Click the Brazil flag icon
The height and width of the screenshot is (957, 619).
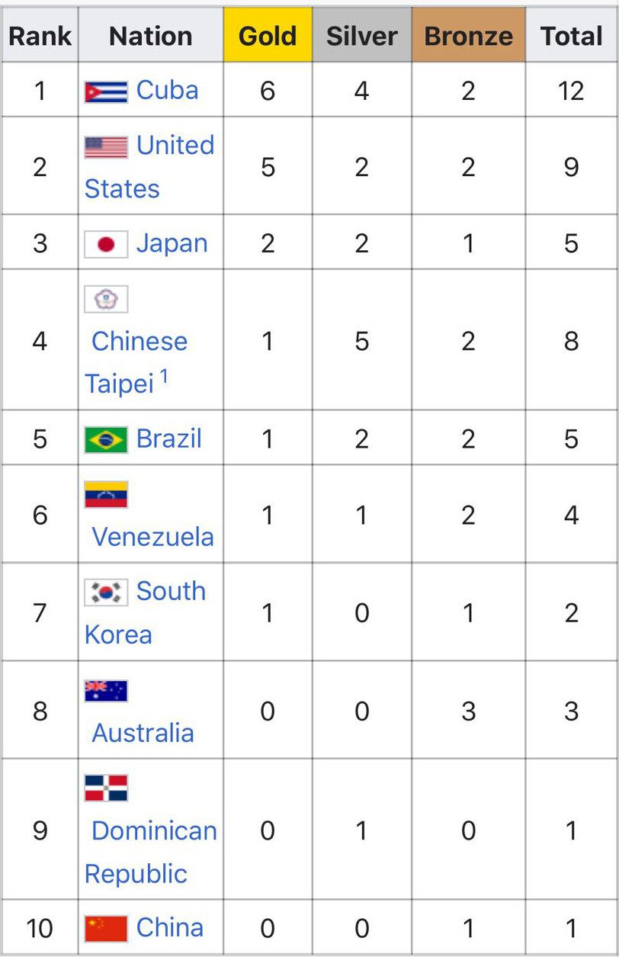[106, 439]
